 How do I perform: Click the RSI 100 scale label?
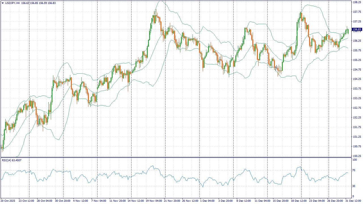pos(354,160)
